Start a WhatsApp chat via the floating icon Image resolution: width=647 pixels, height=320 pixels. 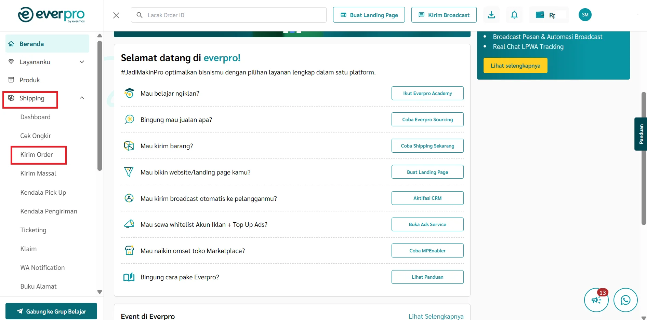point(626,300)
